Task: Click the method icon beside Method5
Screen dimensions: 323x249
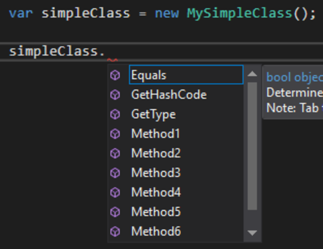Action: (115, 212)
